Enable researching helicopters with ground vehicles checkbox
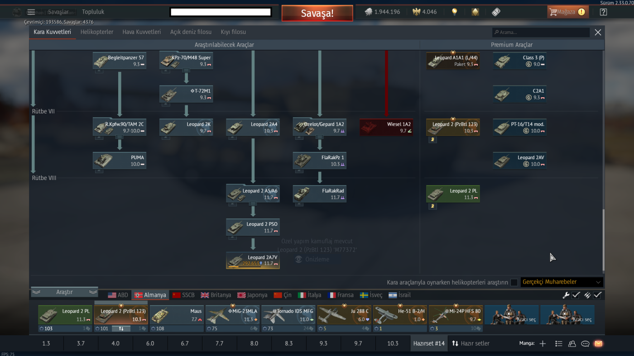 point(514,282)
